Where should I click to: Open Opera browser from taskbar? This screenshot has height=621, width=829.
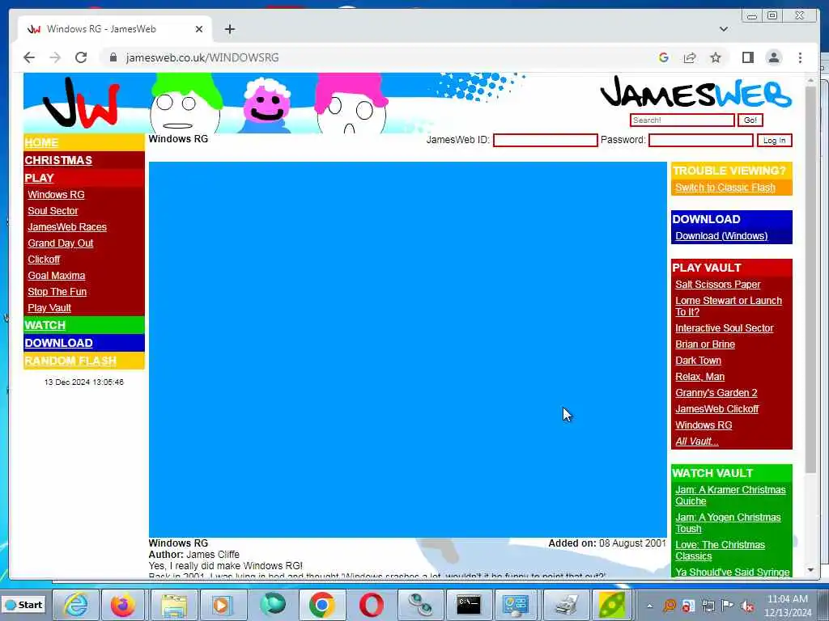(371, 605)
